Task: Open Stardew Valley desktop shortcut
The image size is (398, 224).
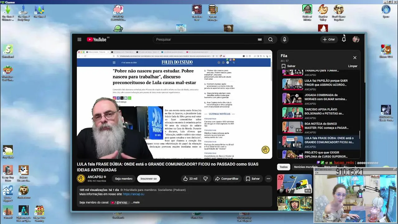Action: coord(323,13)
